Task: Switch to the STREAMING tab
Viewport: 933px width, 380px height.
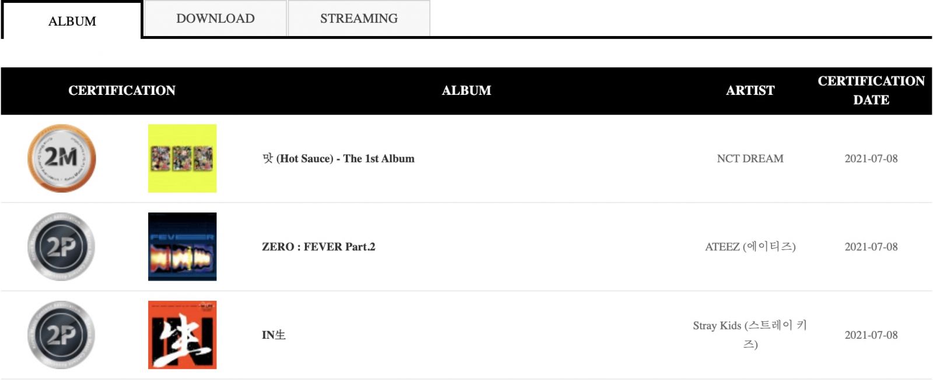Action: 359,18
